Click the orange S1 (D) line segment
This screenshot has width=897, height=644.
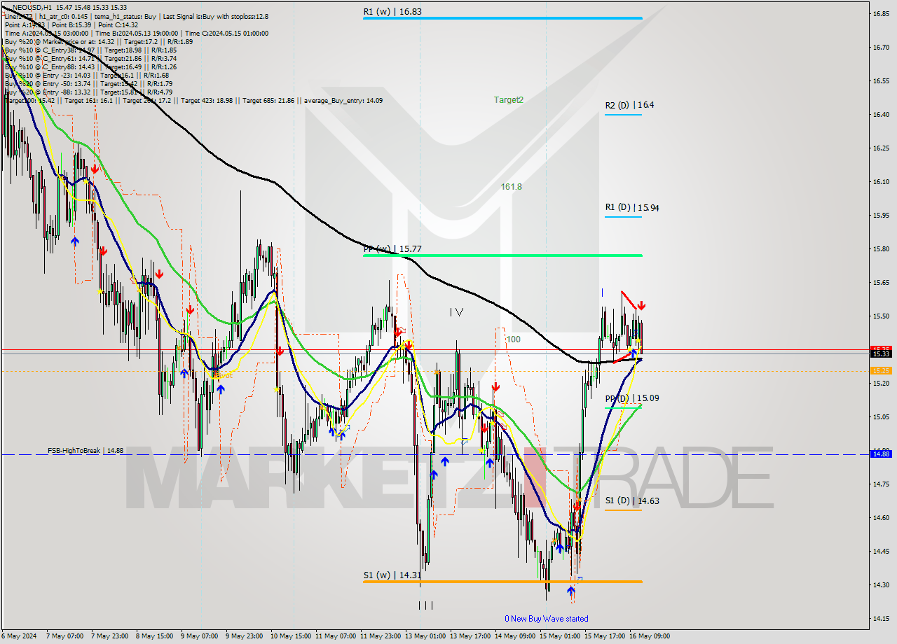click(623, 510)
